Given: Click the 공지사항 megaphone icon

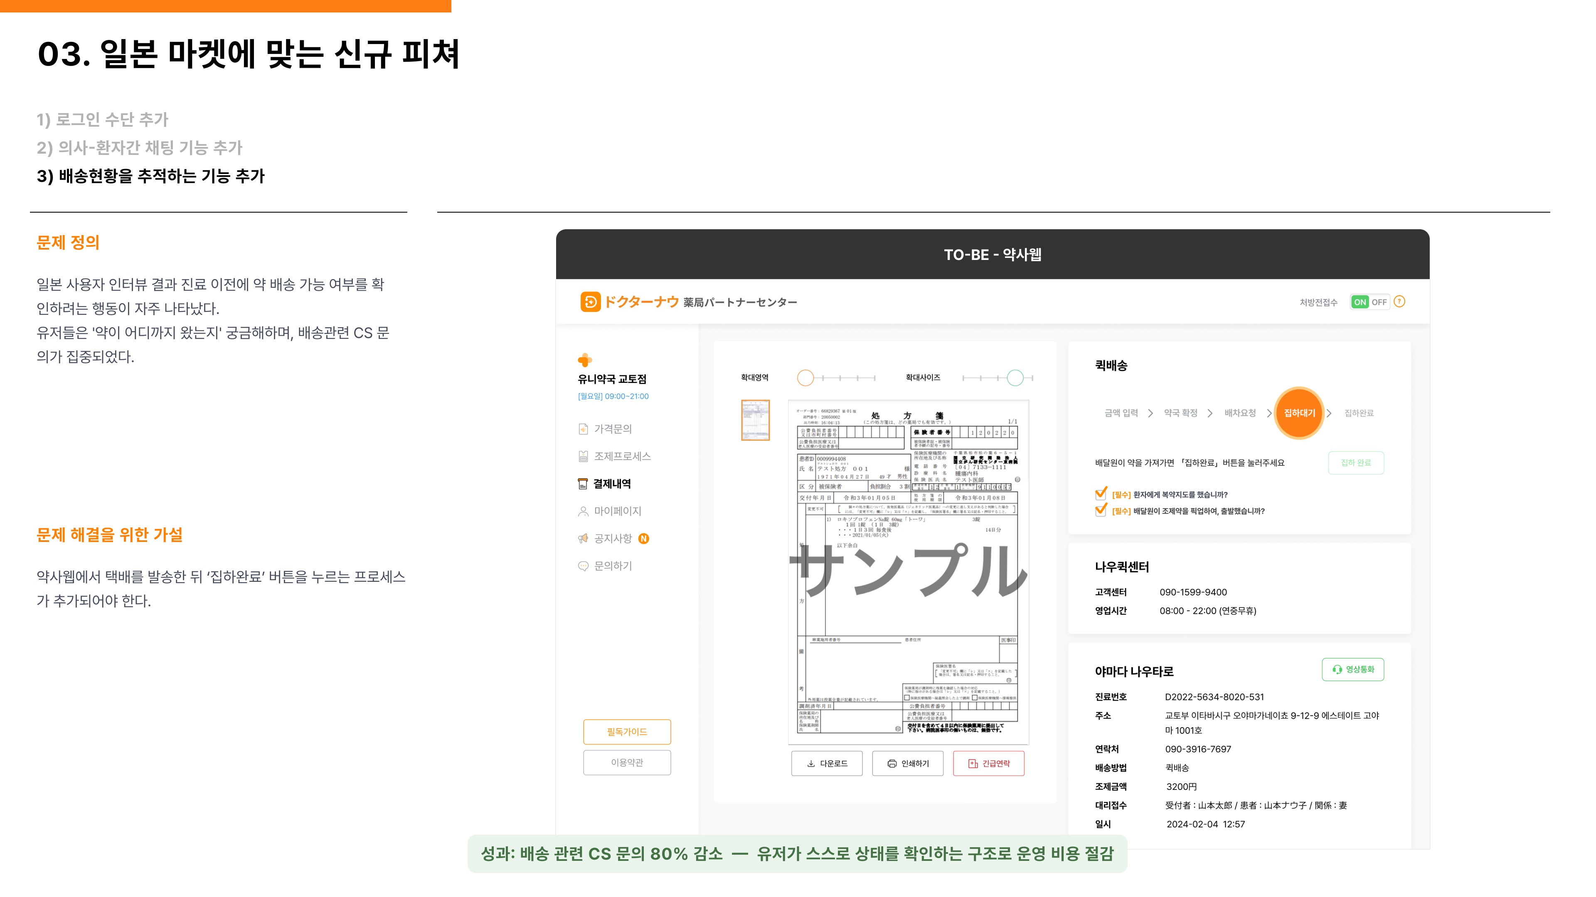Looking at the screenshot, I should (583, 539).
